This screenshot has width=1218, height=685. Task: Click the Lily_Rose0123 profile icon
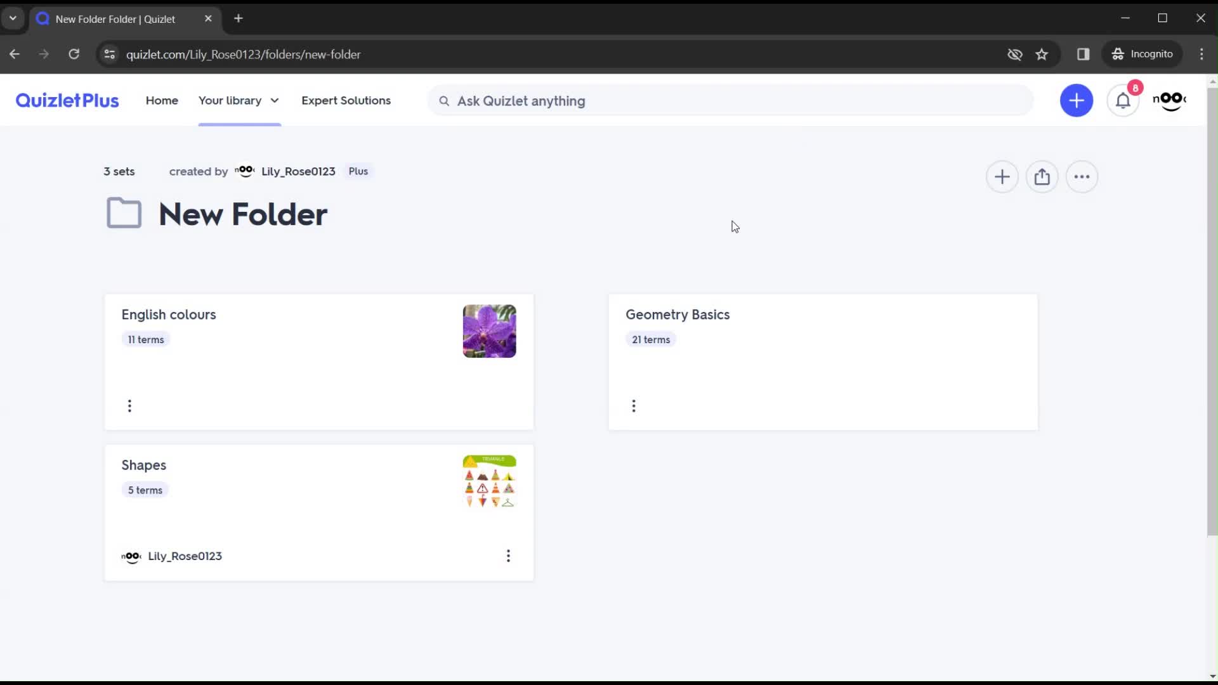pos(245,171)
